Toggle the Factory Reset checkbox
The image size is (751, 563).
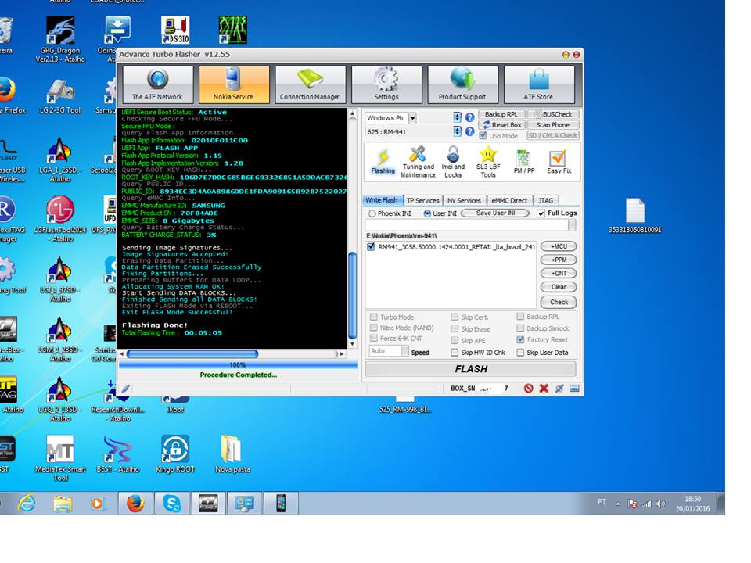click(x=521, y=339)
